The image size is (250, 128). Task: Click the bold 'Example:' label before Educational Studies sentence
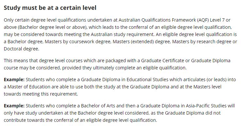(x=14, y=80)
